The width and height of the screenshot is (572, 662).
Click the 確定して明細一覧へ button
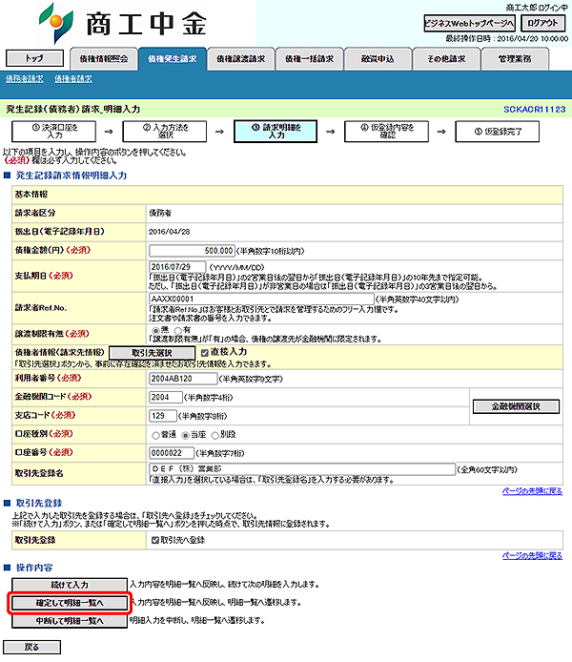tap(70, 603)
